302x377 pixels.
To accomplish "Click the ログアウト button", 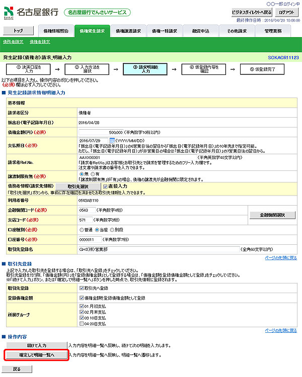I will click(x=286, y=12).
